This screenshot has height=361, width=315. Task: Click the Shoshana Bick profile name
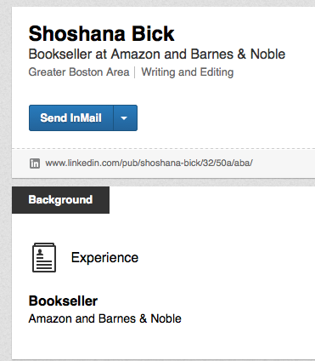click(102, 33)
